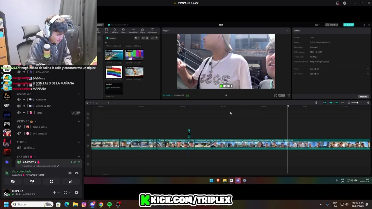Click the timeline Undo icon
The width and height of the screenshot is (372, 209).
96,102
